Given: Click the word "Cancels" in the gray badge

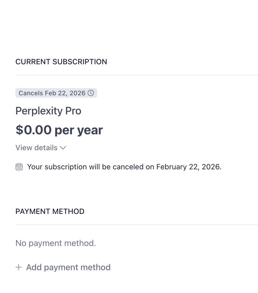Looking at the screenshot, I should click(31, 93).
